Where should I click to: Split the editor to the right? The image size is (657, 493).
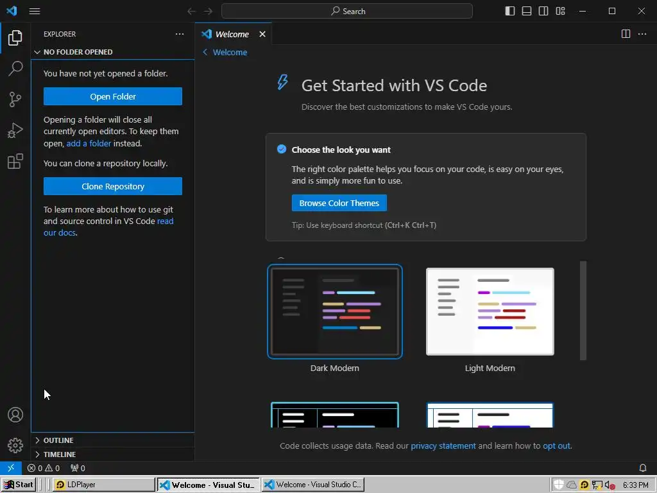pyautogui.click(x=626, y=34)
